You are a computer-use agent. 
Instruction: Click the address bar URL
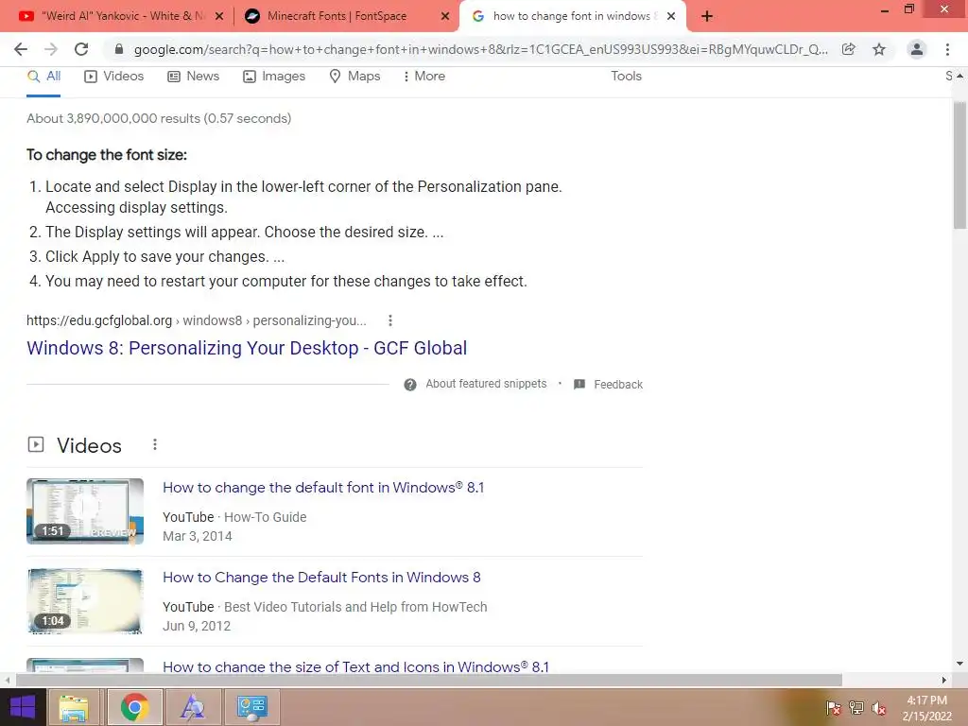480,49
